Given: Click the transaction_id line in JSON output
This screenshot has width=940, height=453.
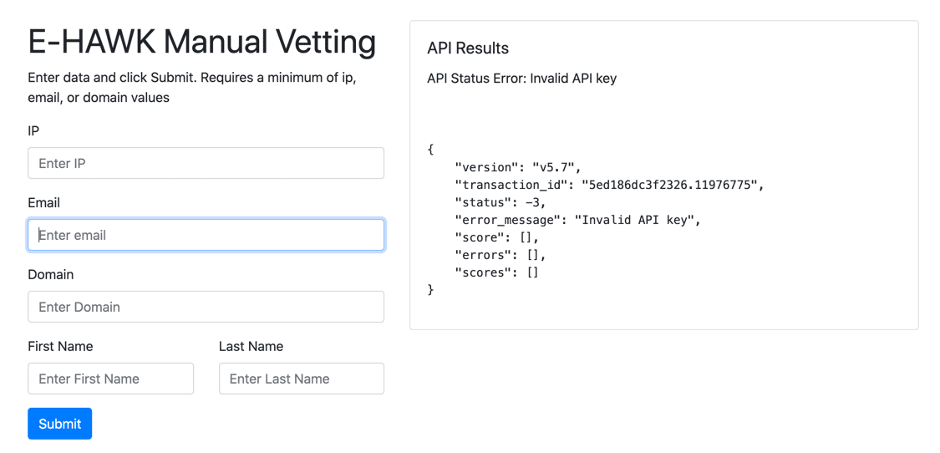Looking at the screenshot, I should coord(610,185).
